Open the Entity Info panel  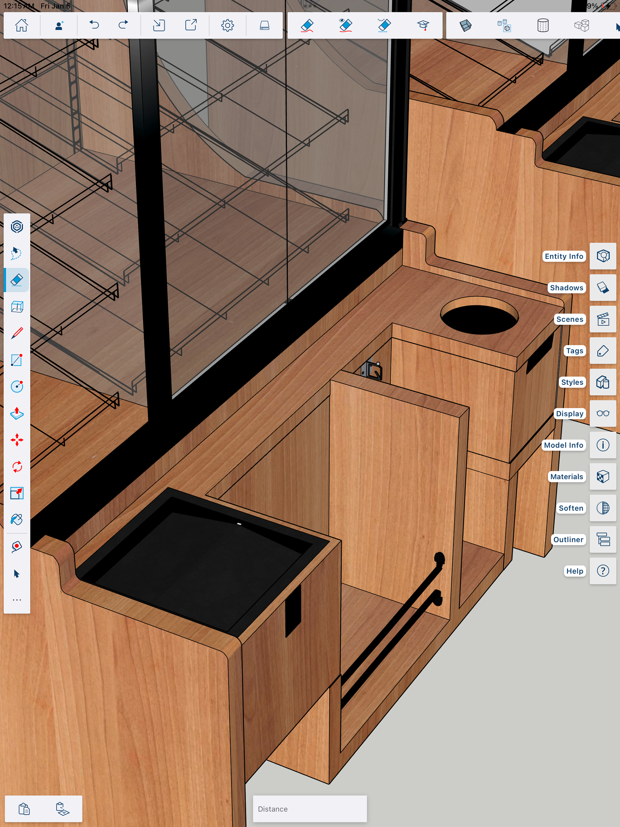click(603, 256)
